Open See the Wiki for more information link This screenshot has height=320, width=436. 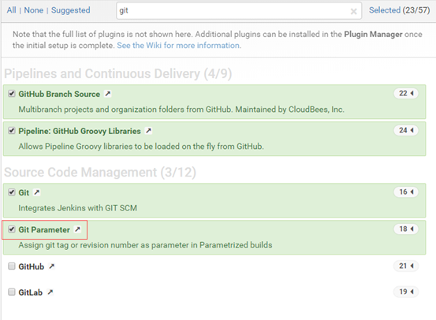pos(179,45)
